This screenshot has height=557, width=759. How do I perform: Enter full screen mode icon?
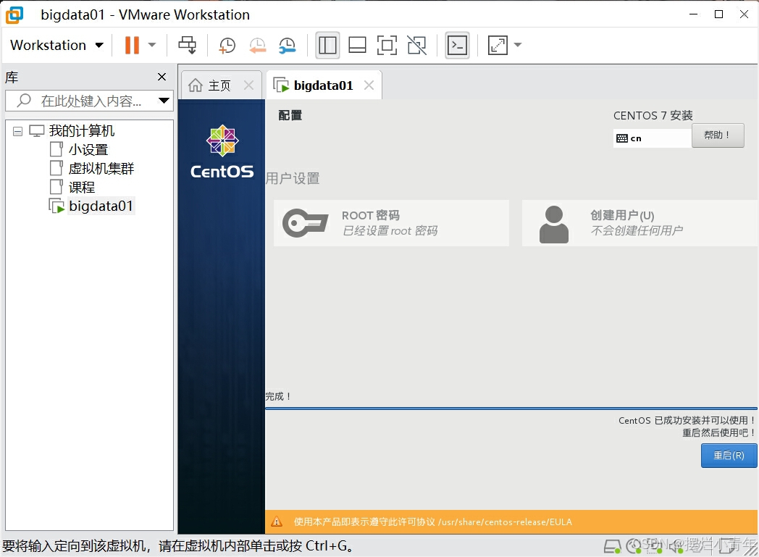387,45
